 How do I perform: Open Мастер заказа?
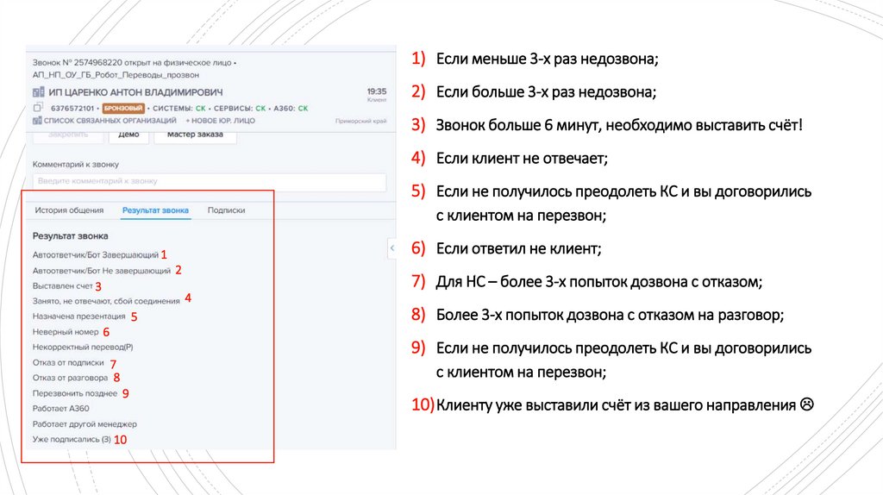coord(195,135)
